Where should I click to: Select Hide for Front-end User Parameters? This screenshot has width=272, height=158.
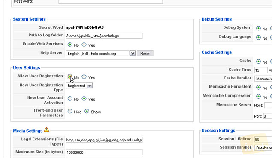[x=70, y=111]
